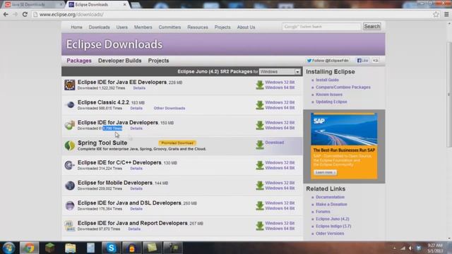Click Members in the top navigation

pos(143,27)
